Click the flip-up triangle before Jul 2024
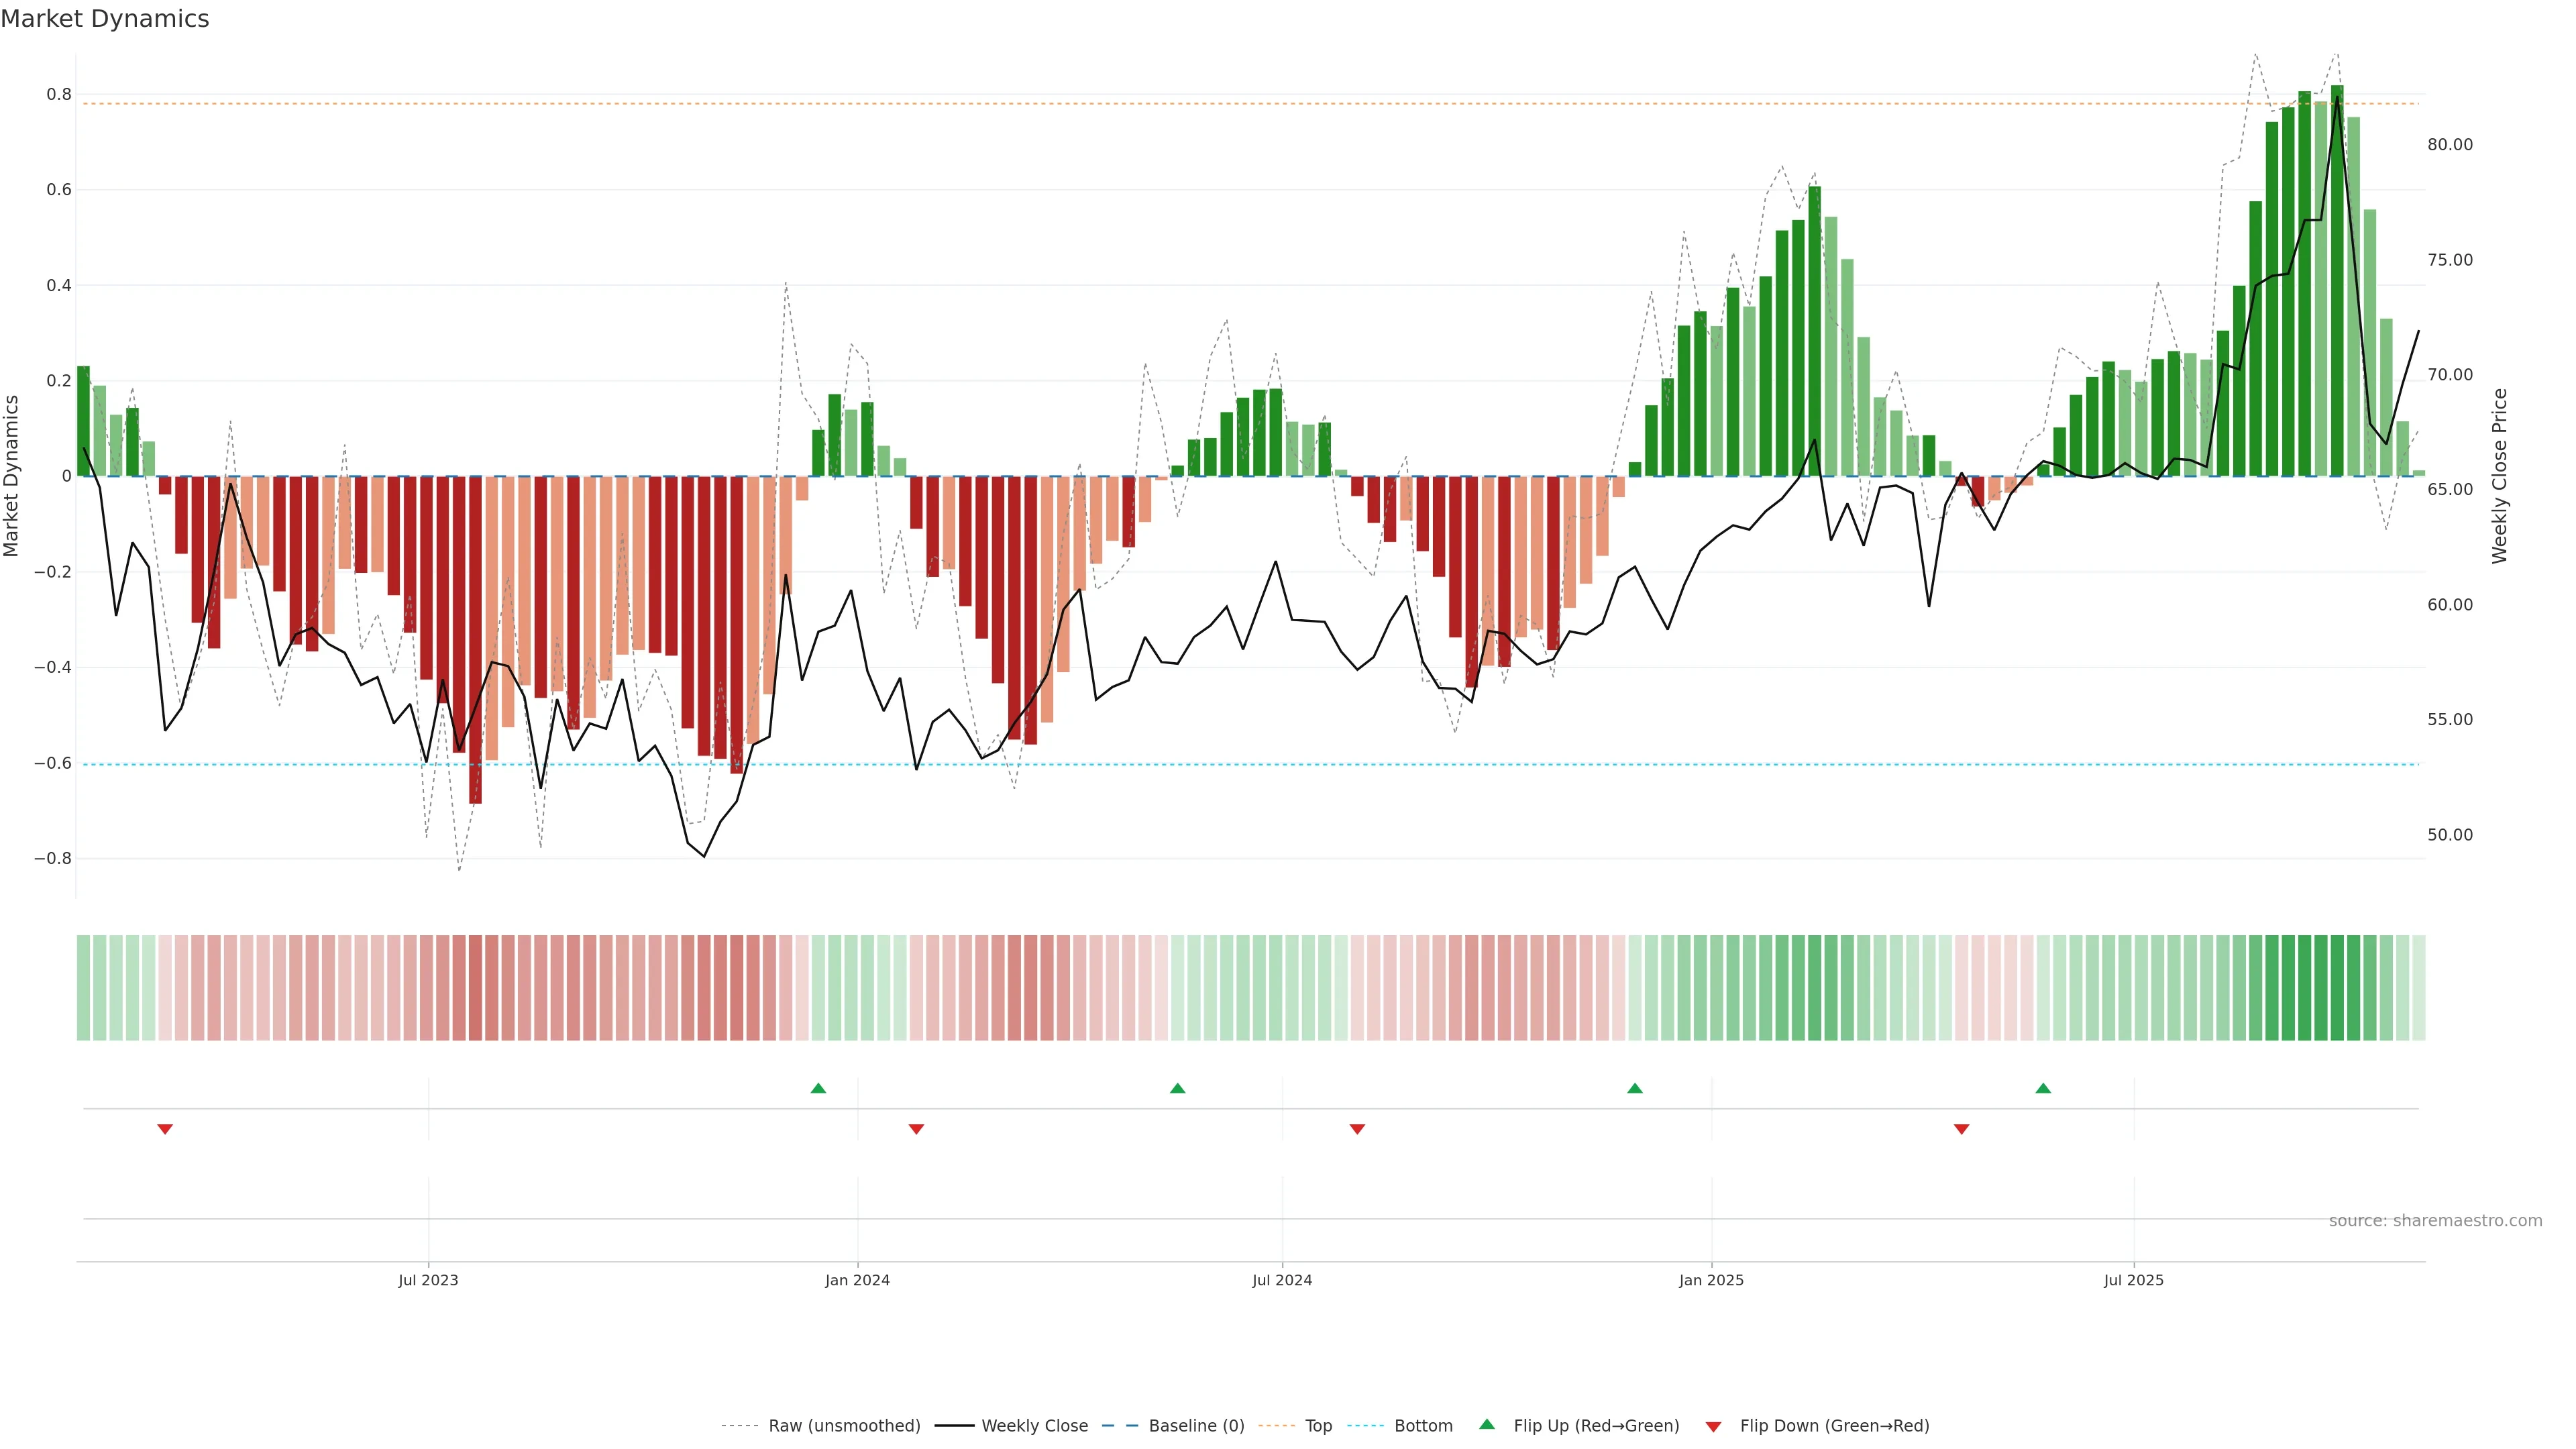 coord(1177,1088)
